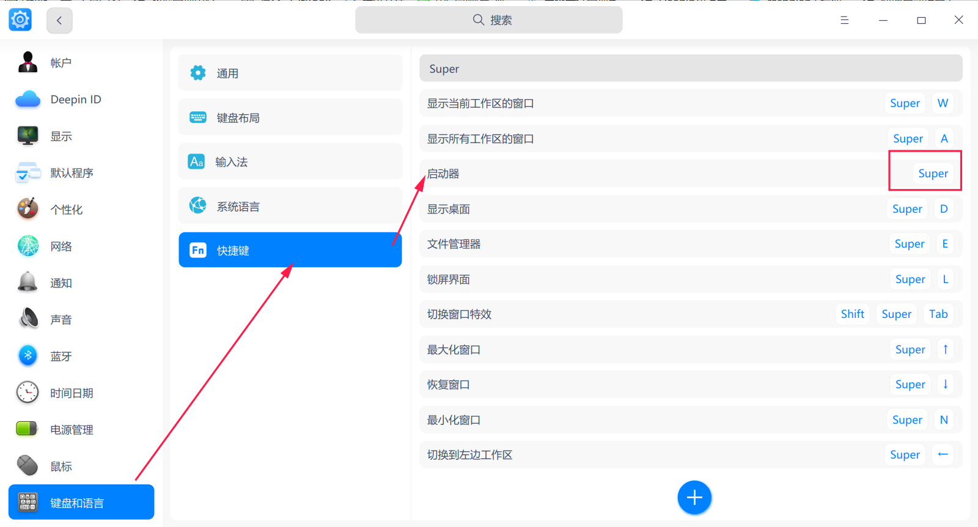This screenshot has width=978, height=527.
Task: Click the A key of 显示所有工作区的窗口
Action: (x=944, y=139)
